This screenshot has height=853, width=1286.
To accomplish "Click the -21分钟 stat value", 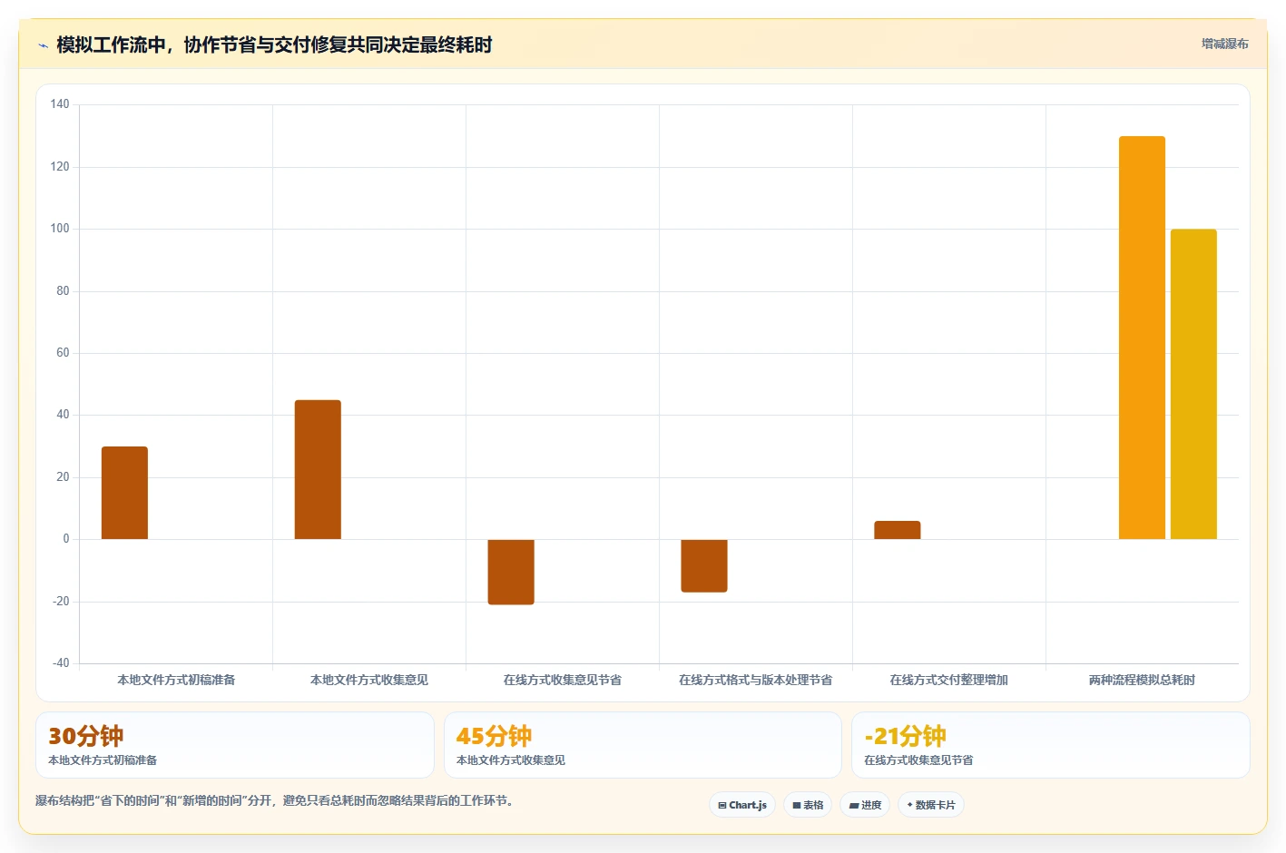I will point(905,736).
